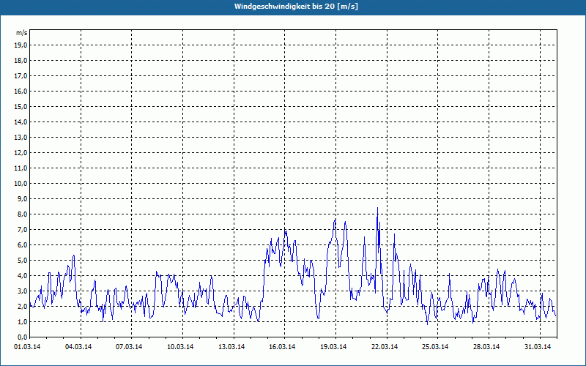This screenshot has height=366, width=586.
Task: Click the 5,0 y-axis label
Action: click(x=22, y=261)
